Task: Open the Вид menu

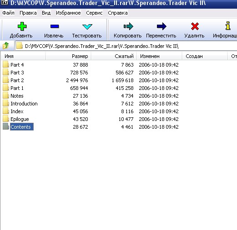Action: coord(46,13)
